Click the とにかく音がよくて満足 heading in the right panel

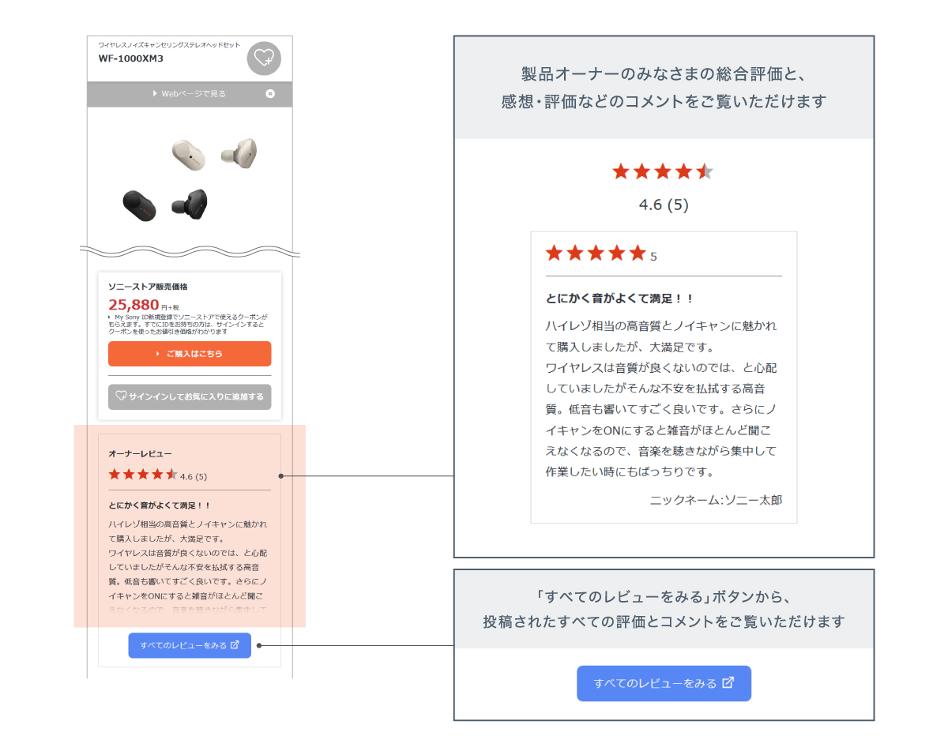click(x=619, y=299)
